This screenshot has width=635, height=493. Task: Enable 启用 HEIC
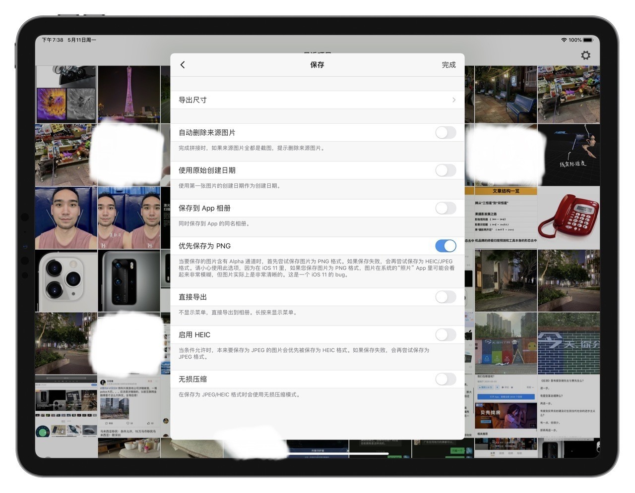[x=445, y=334]
